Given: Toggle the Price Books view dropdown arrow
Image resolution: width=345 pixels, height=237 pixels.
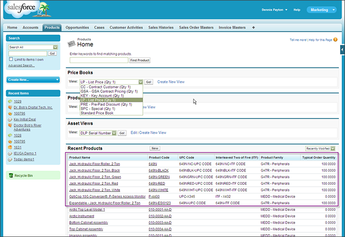Looking at the screenshot, I should 140,82.
